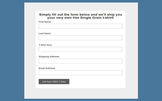The width and height of the screenshot is (162, 101).
Task: Click the Last Name label text
Action: [45, 33]
